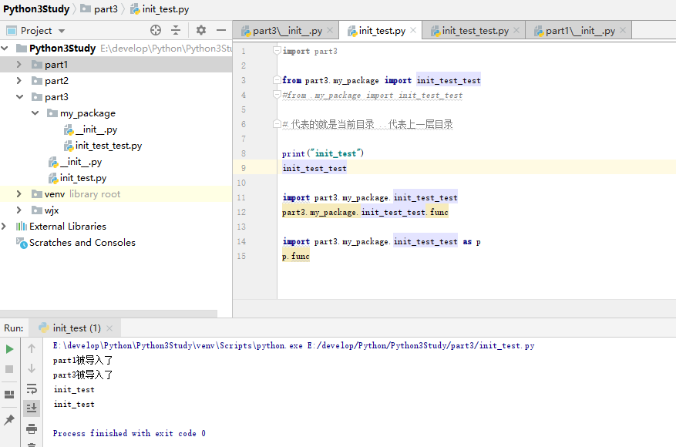Collapse the my_package folder
The image size is (676, 447).
(35, 113)
